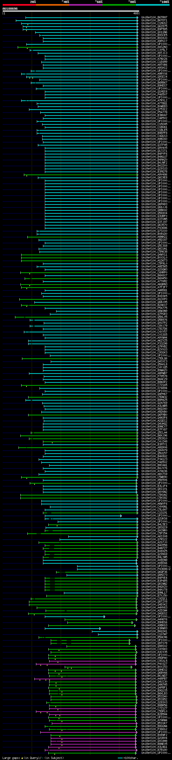Click the magenta alignment bar for UniRef100_P40327

point(86,664)
